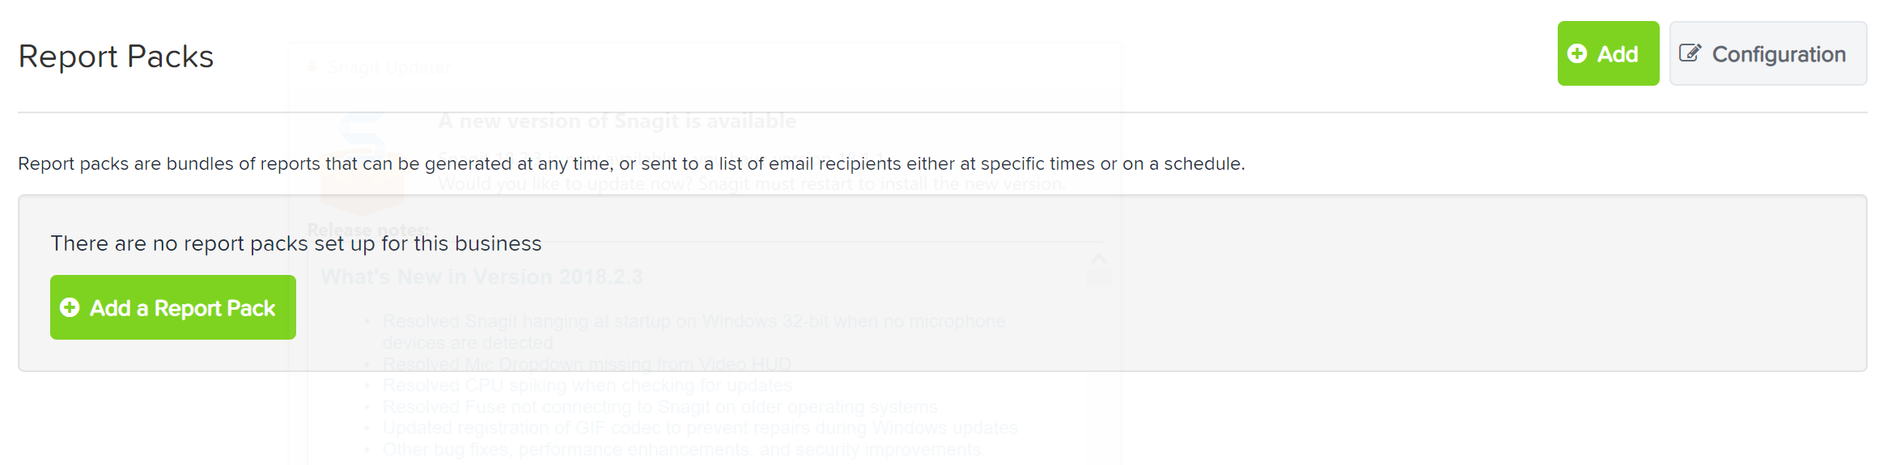Click the pencil edit icon beside Configuration
1879x465 pixels.
(1690, 53)
